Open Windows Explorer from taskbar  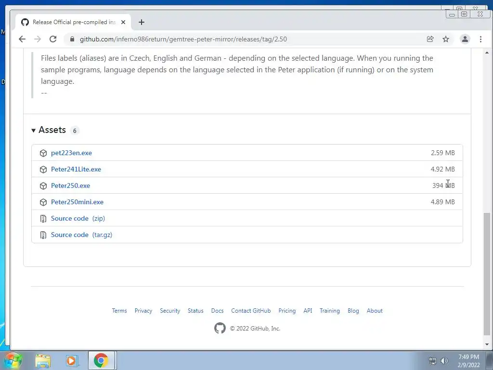43,361
